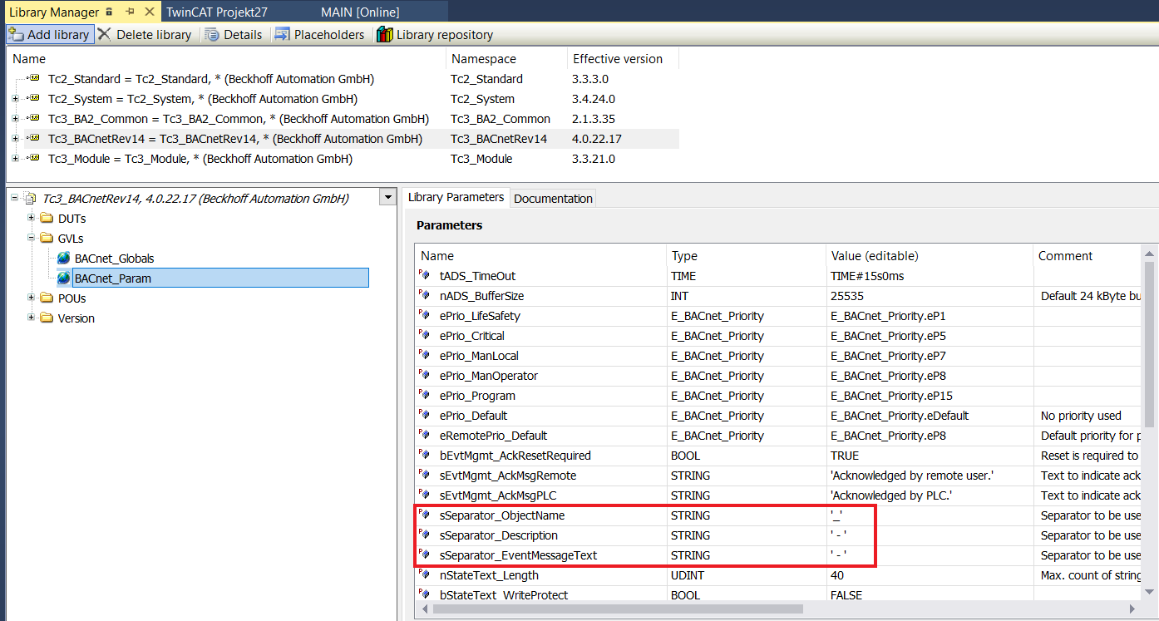Select the DUTs folder icon
1159x621 pixels.
coord(46,219)
